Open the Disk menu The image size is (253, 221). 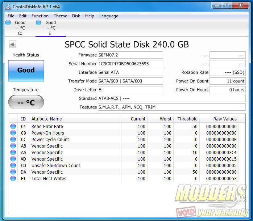pyautogui.click(x=76, y=16)
